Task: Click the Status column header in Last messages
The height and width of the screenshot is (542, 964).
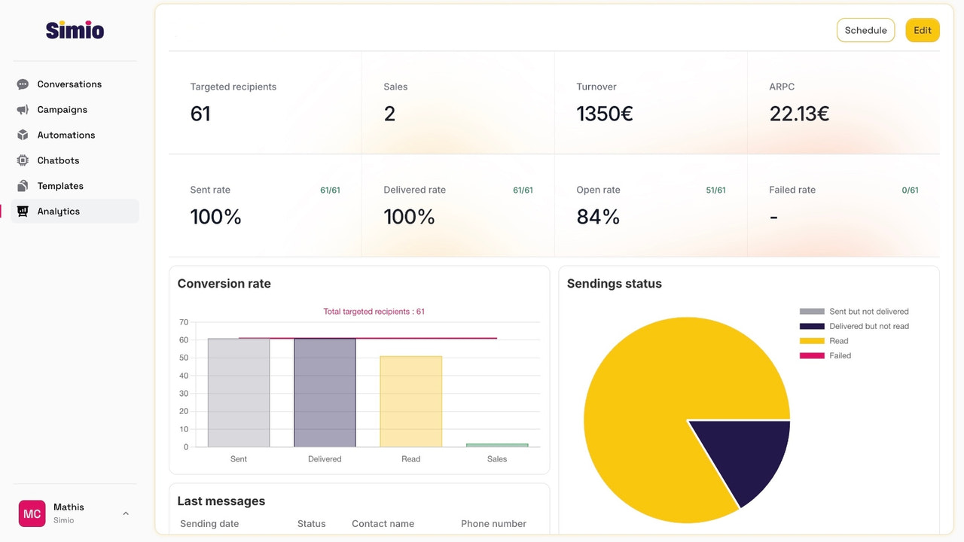Action: point(311,523)
